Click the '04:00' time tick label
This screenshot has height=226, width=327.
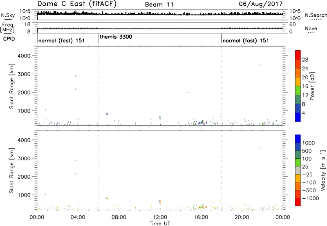(78, 217)
